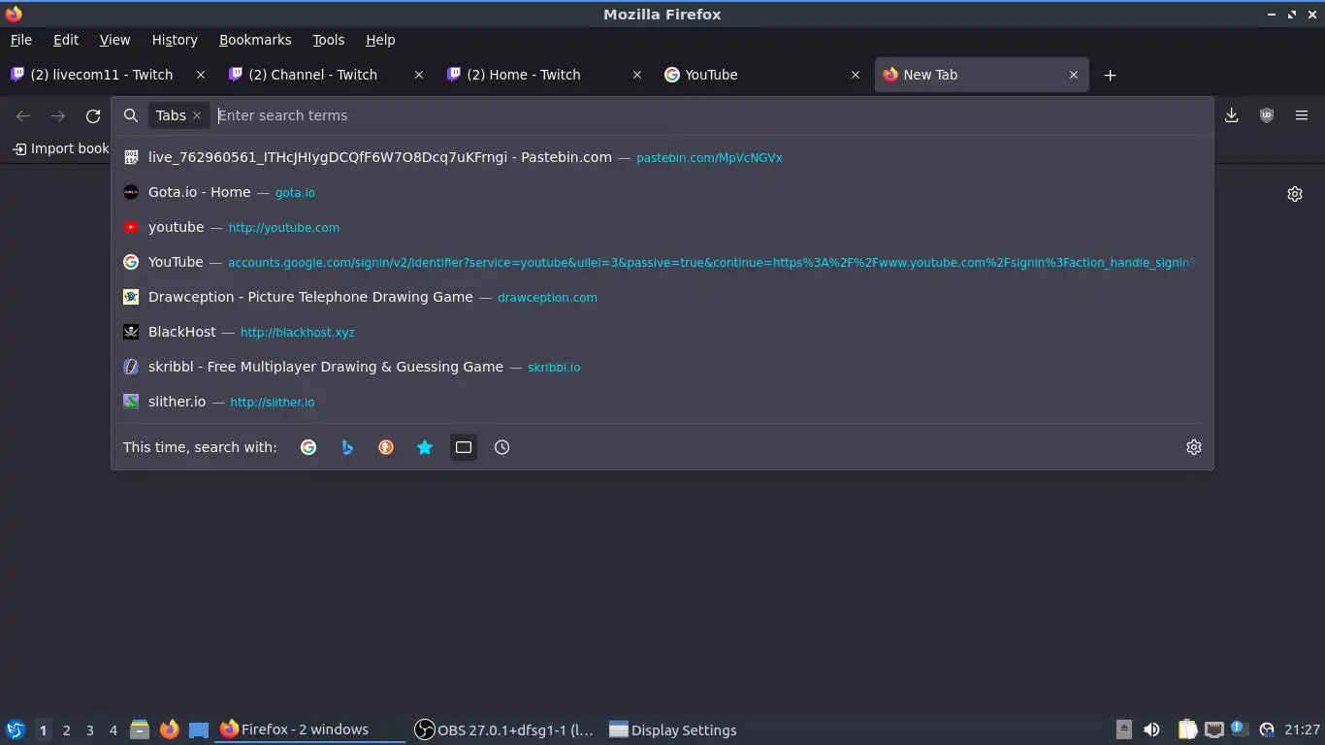Switch to workspace 3
Screen dimensions: 1325x745
[x=89, y=730]
